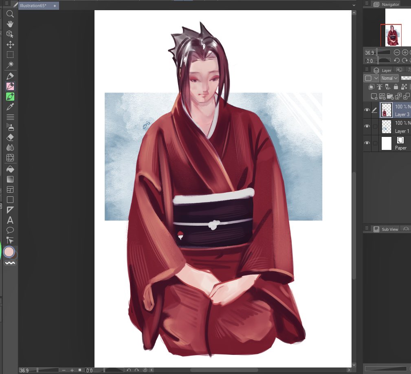
Task: Toggle Clip to layer below
Action: [x=371, y=87]
